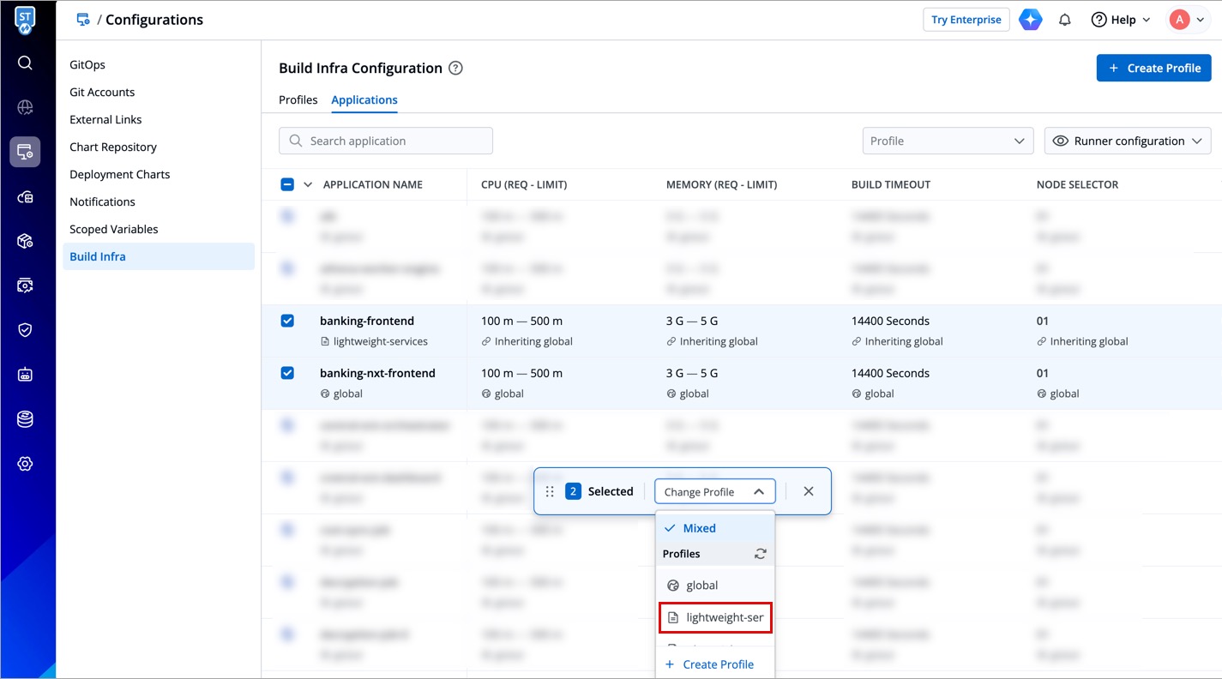Uncheck the banking-frontend checkbox
The height and width of the screenshot is (679, 1222).
pyautogui.click(x=287, y=321)
